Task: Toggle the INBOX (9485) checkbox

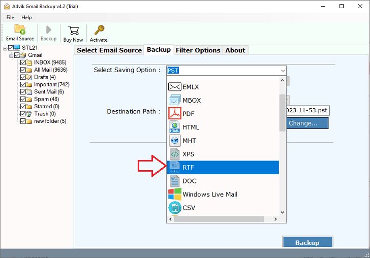Action: point(23,62)
